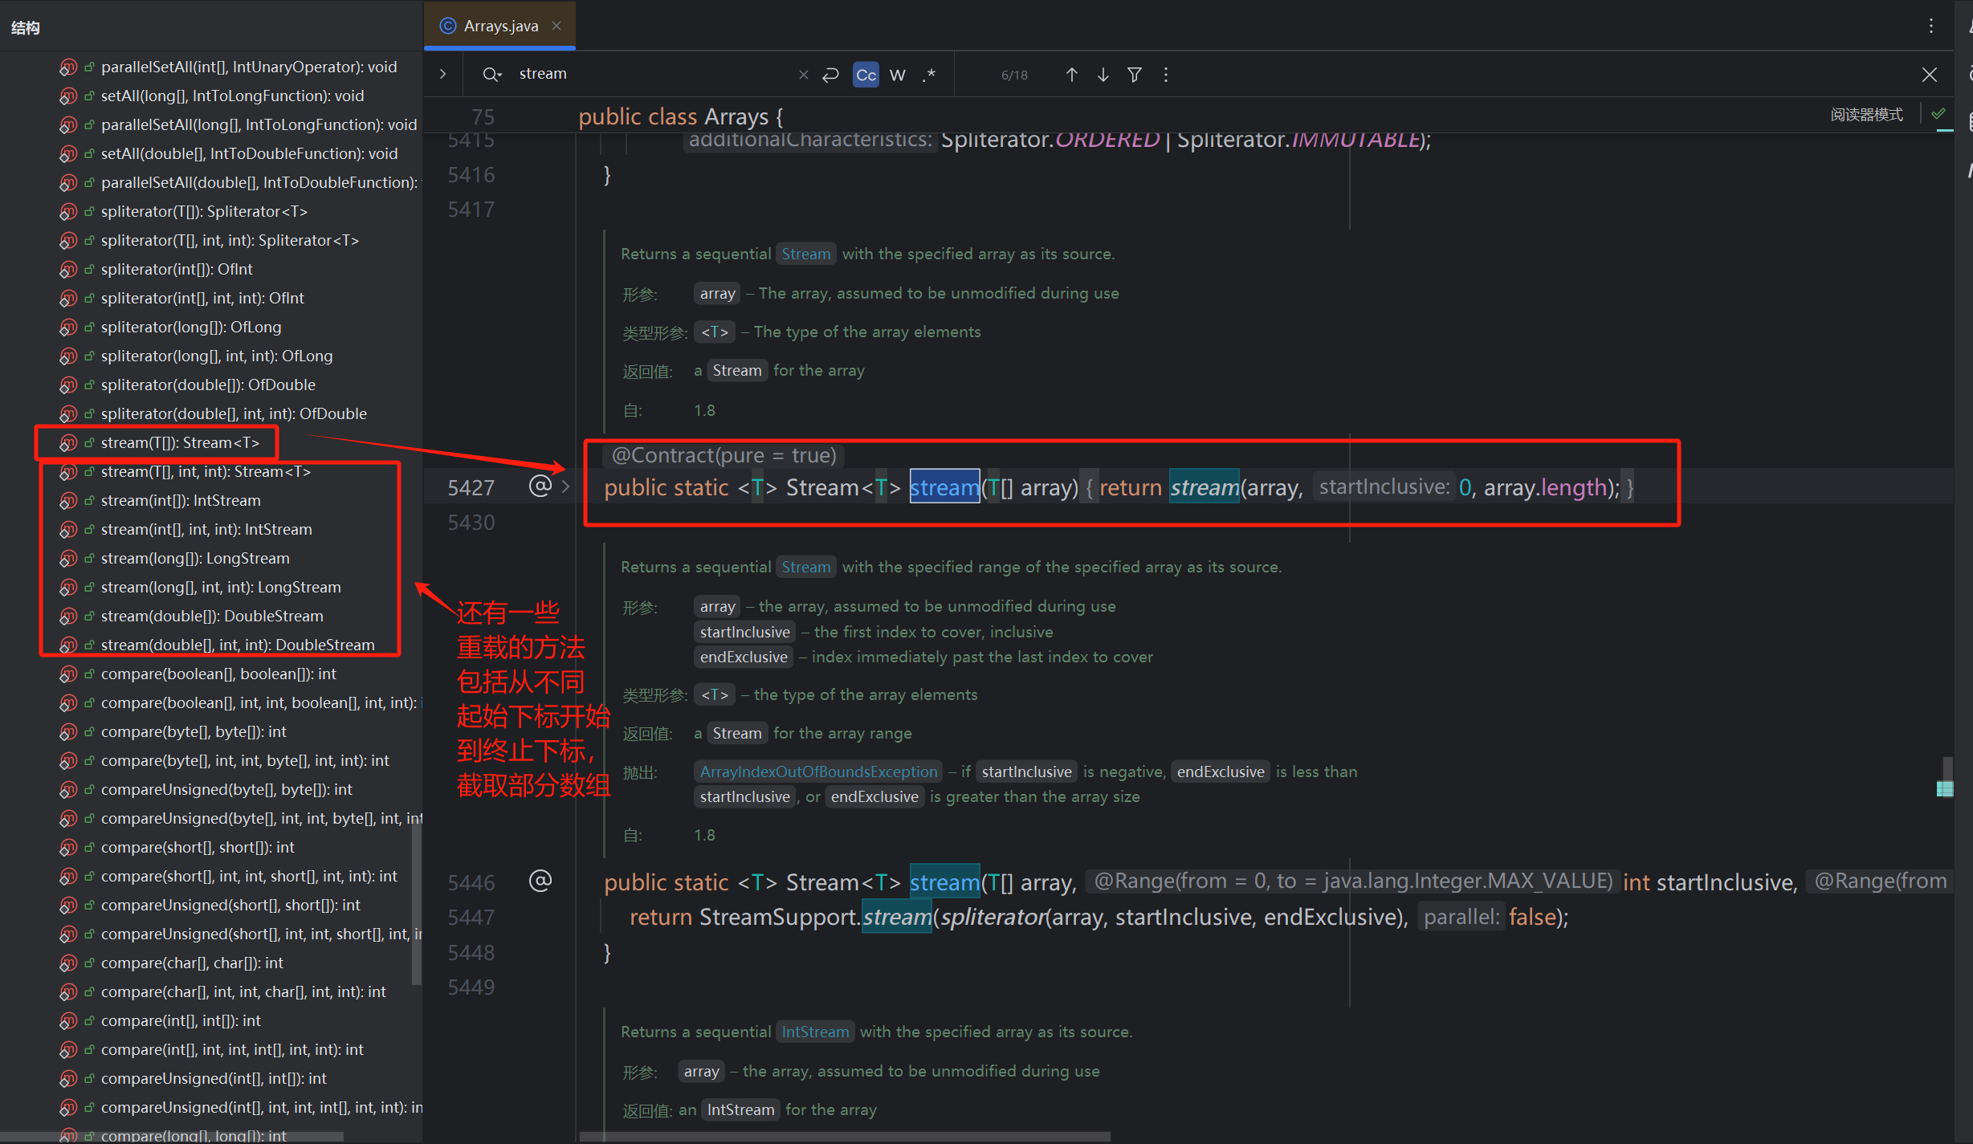Go to previous search occurrence arrow
Screen dimensions: 1973x1144
(x=1071, y=75)
